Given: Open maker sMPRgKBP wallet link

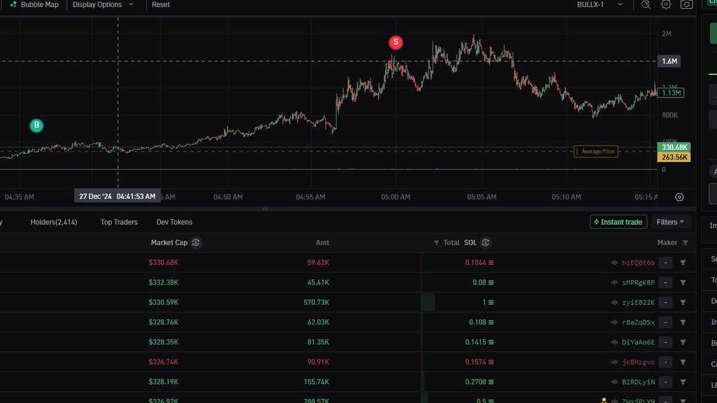Looking at the screenshot, I should pos(638,282).
